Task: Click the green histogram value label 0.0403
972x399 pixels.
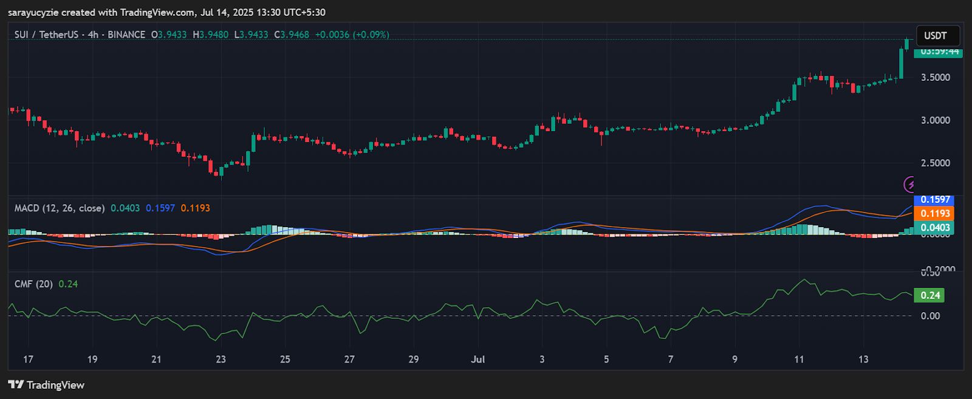Action: coord(934,228)
